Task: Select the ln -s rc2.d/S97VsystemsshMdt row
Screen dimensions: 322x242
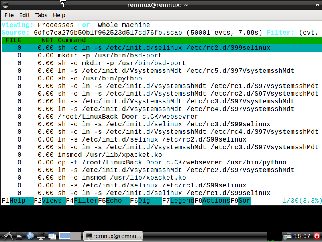Action: coord(162,170)
